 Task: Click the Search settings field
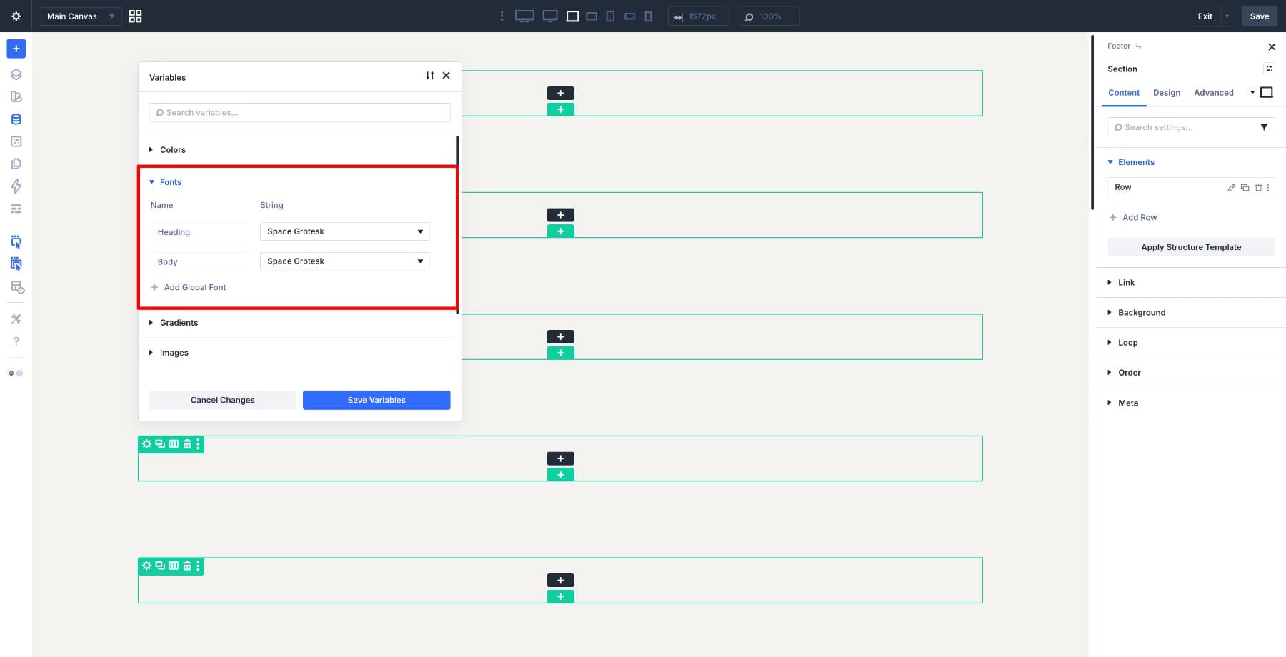[1182, 127]
